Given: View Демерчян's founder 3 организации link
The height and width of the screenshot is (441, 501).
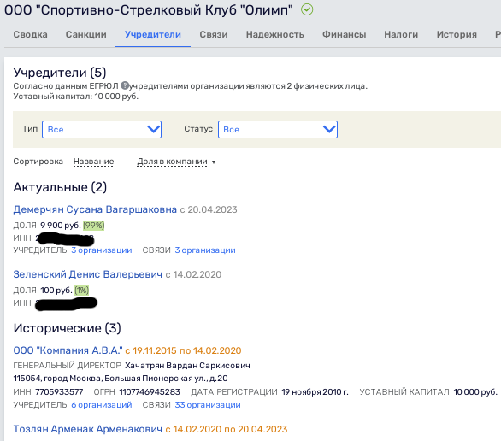Looking at the screenshot, I should tap(101, 250).
